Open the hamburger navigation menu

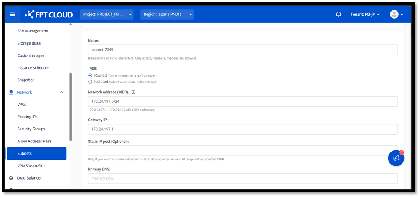tap(13, 15)
